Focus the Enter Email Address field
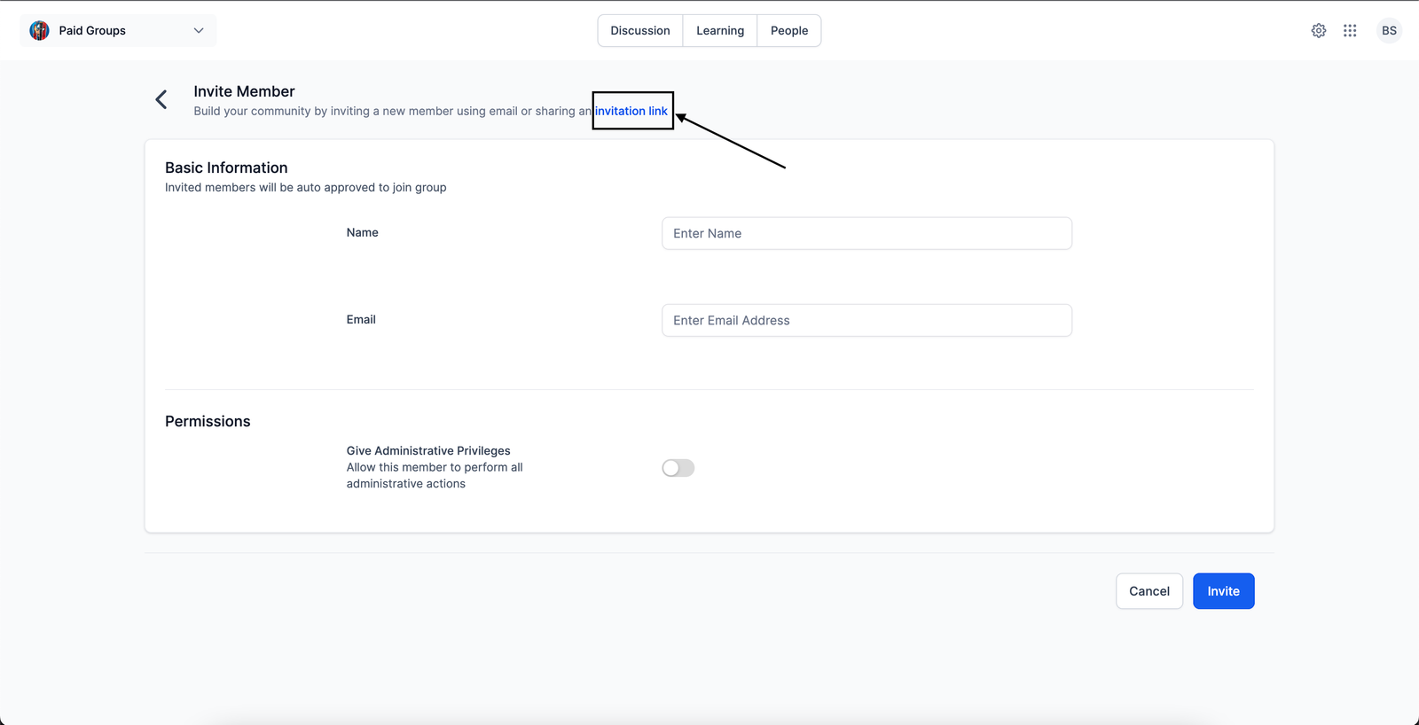The image size is (1419, 725). coord(866,321)
